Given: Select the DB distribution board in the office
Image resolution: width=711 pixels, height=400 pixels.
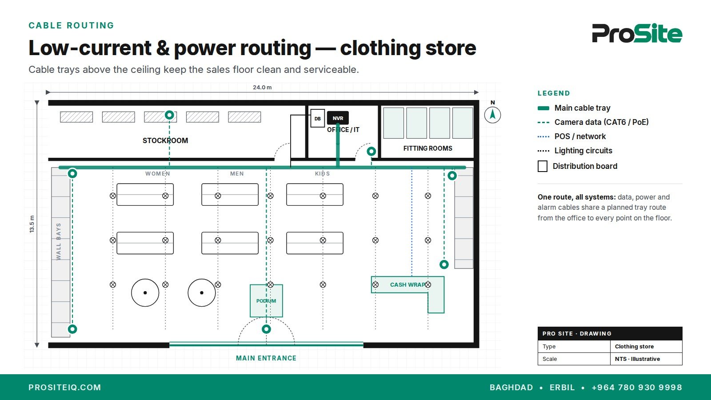Looking at the screenshot, I should 317,119.
